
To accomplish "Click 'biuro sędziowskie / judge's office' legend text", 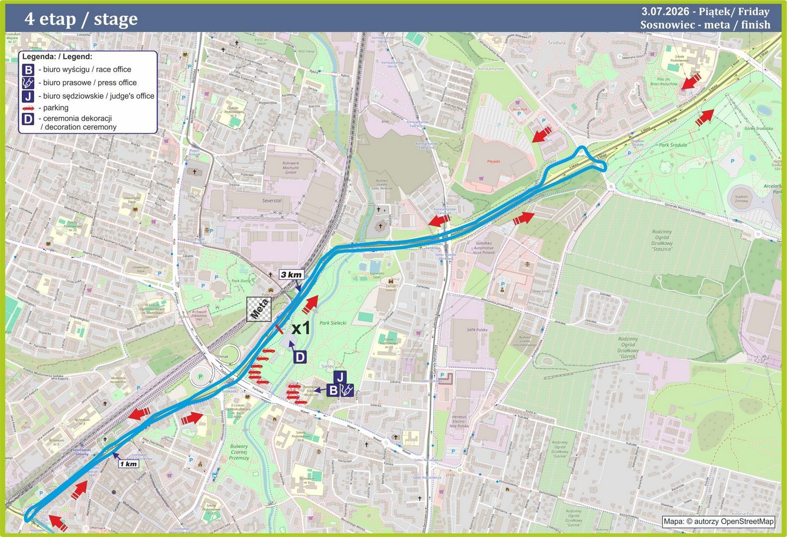I will [x=98, y=96].
